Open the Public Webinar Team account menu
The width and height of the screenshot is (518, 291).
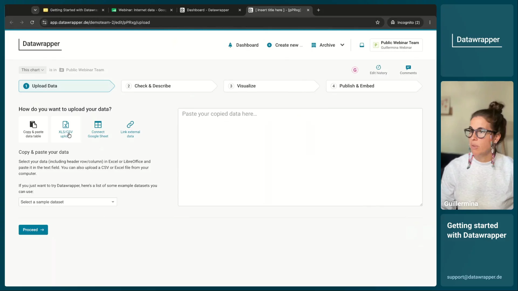point(396,45)
